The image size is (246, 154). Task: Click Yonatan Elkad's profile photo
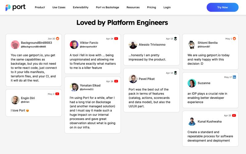pos(74,87)
